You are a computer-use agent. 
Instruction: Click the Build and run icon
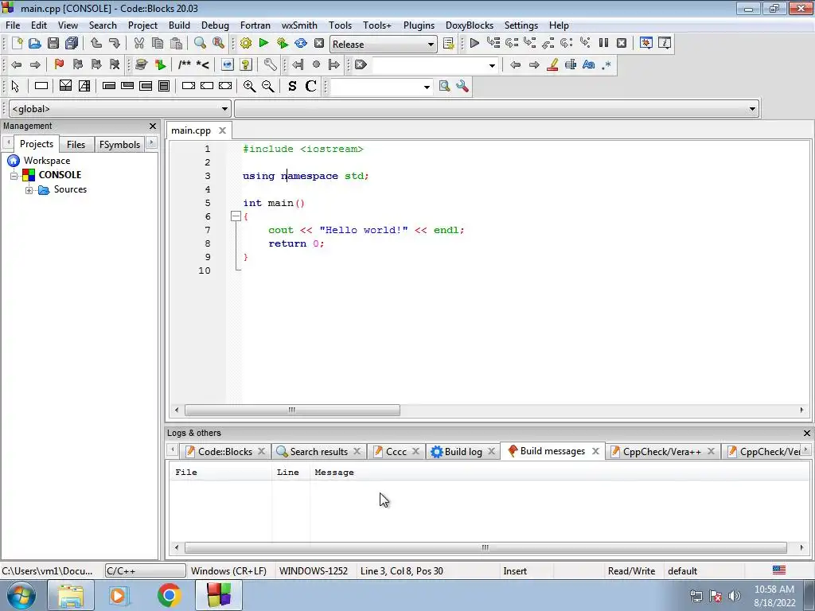tap(283, 43)
